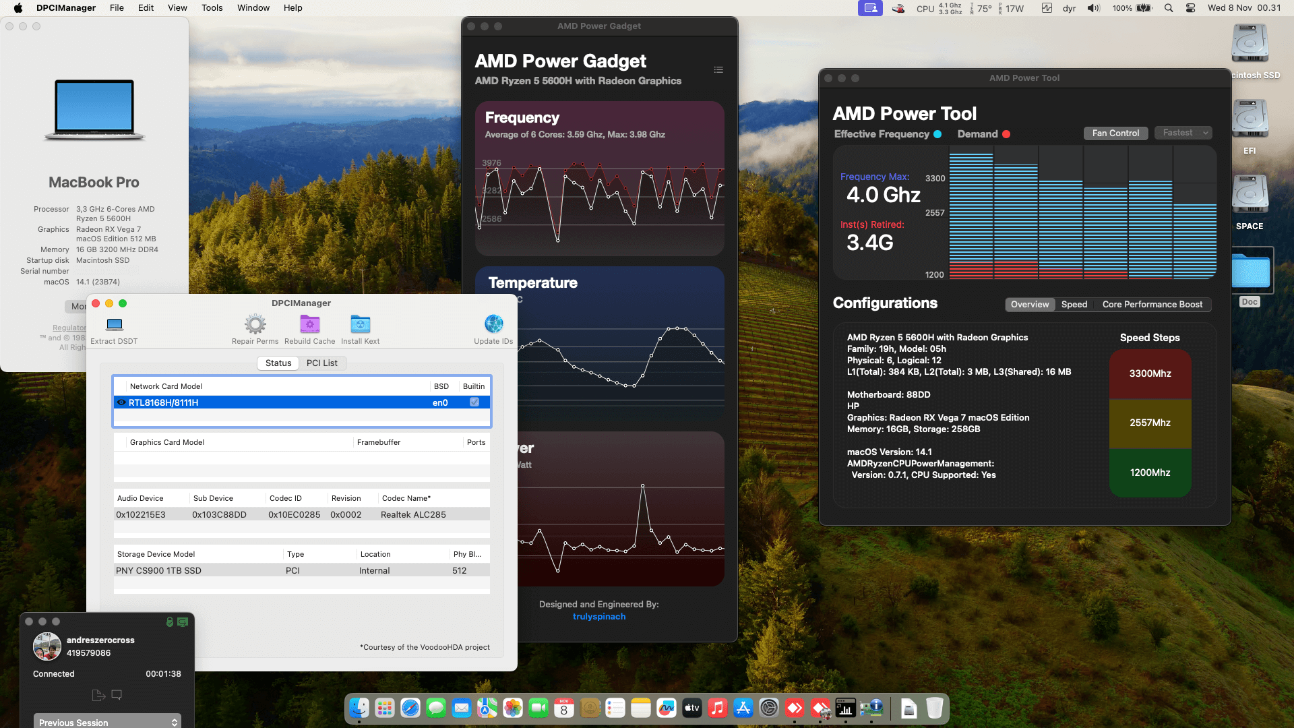Click the AMD Power Gadget chart icon in dock

click(x=846, y=708)
